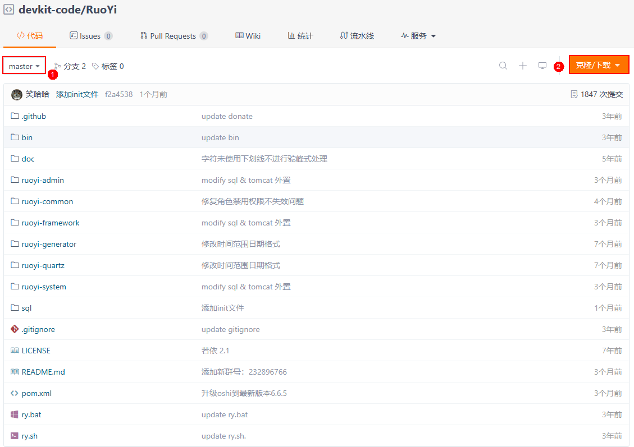Click the ruoyi-quartz folder icon
The width and height of the screenshot is (634, 447).
pyautogui.click(x=15, y=265)
